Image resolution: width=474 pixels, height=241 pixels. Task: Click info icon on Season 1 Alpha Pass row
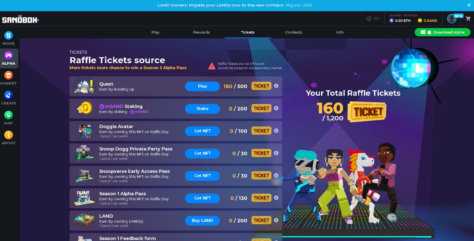tap(276, 198)
